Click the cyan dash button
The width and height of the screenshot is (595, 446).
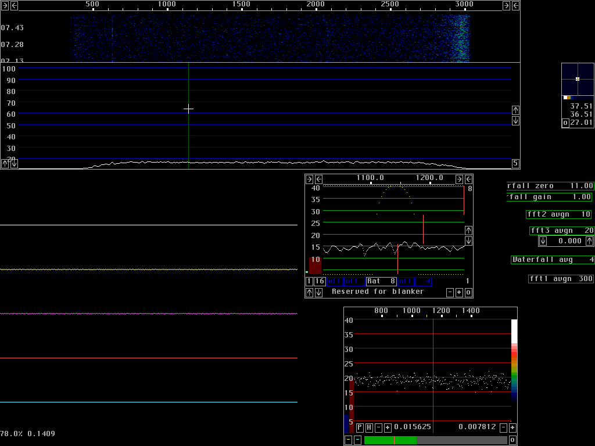[357, 440]
